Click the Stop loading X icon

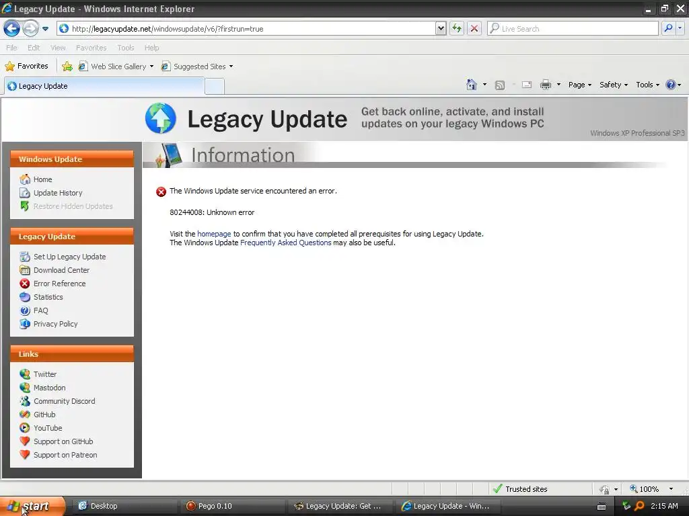pos(474,29)
